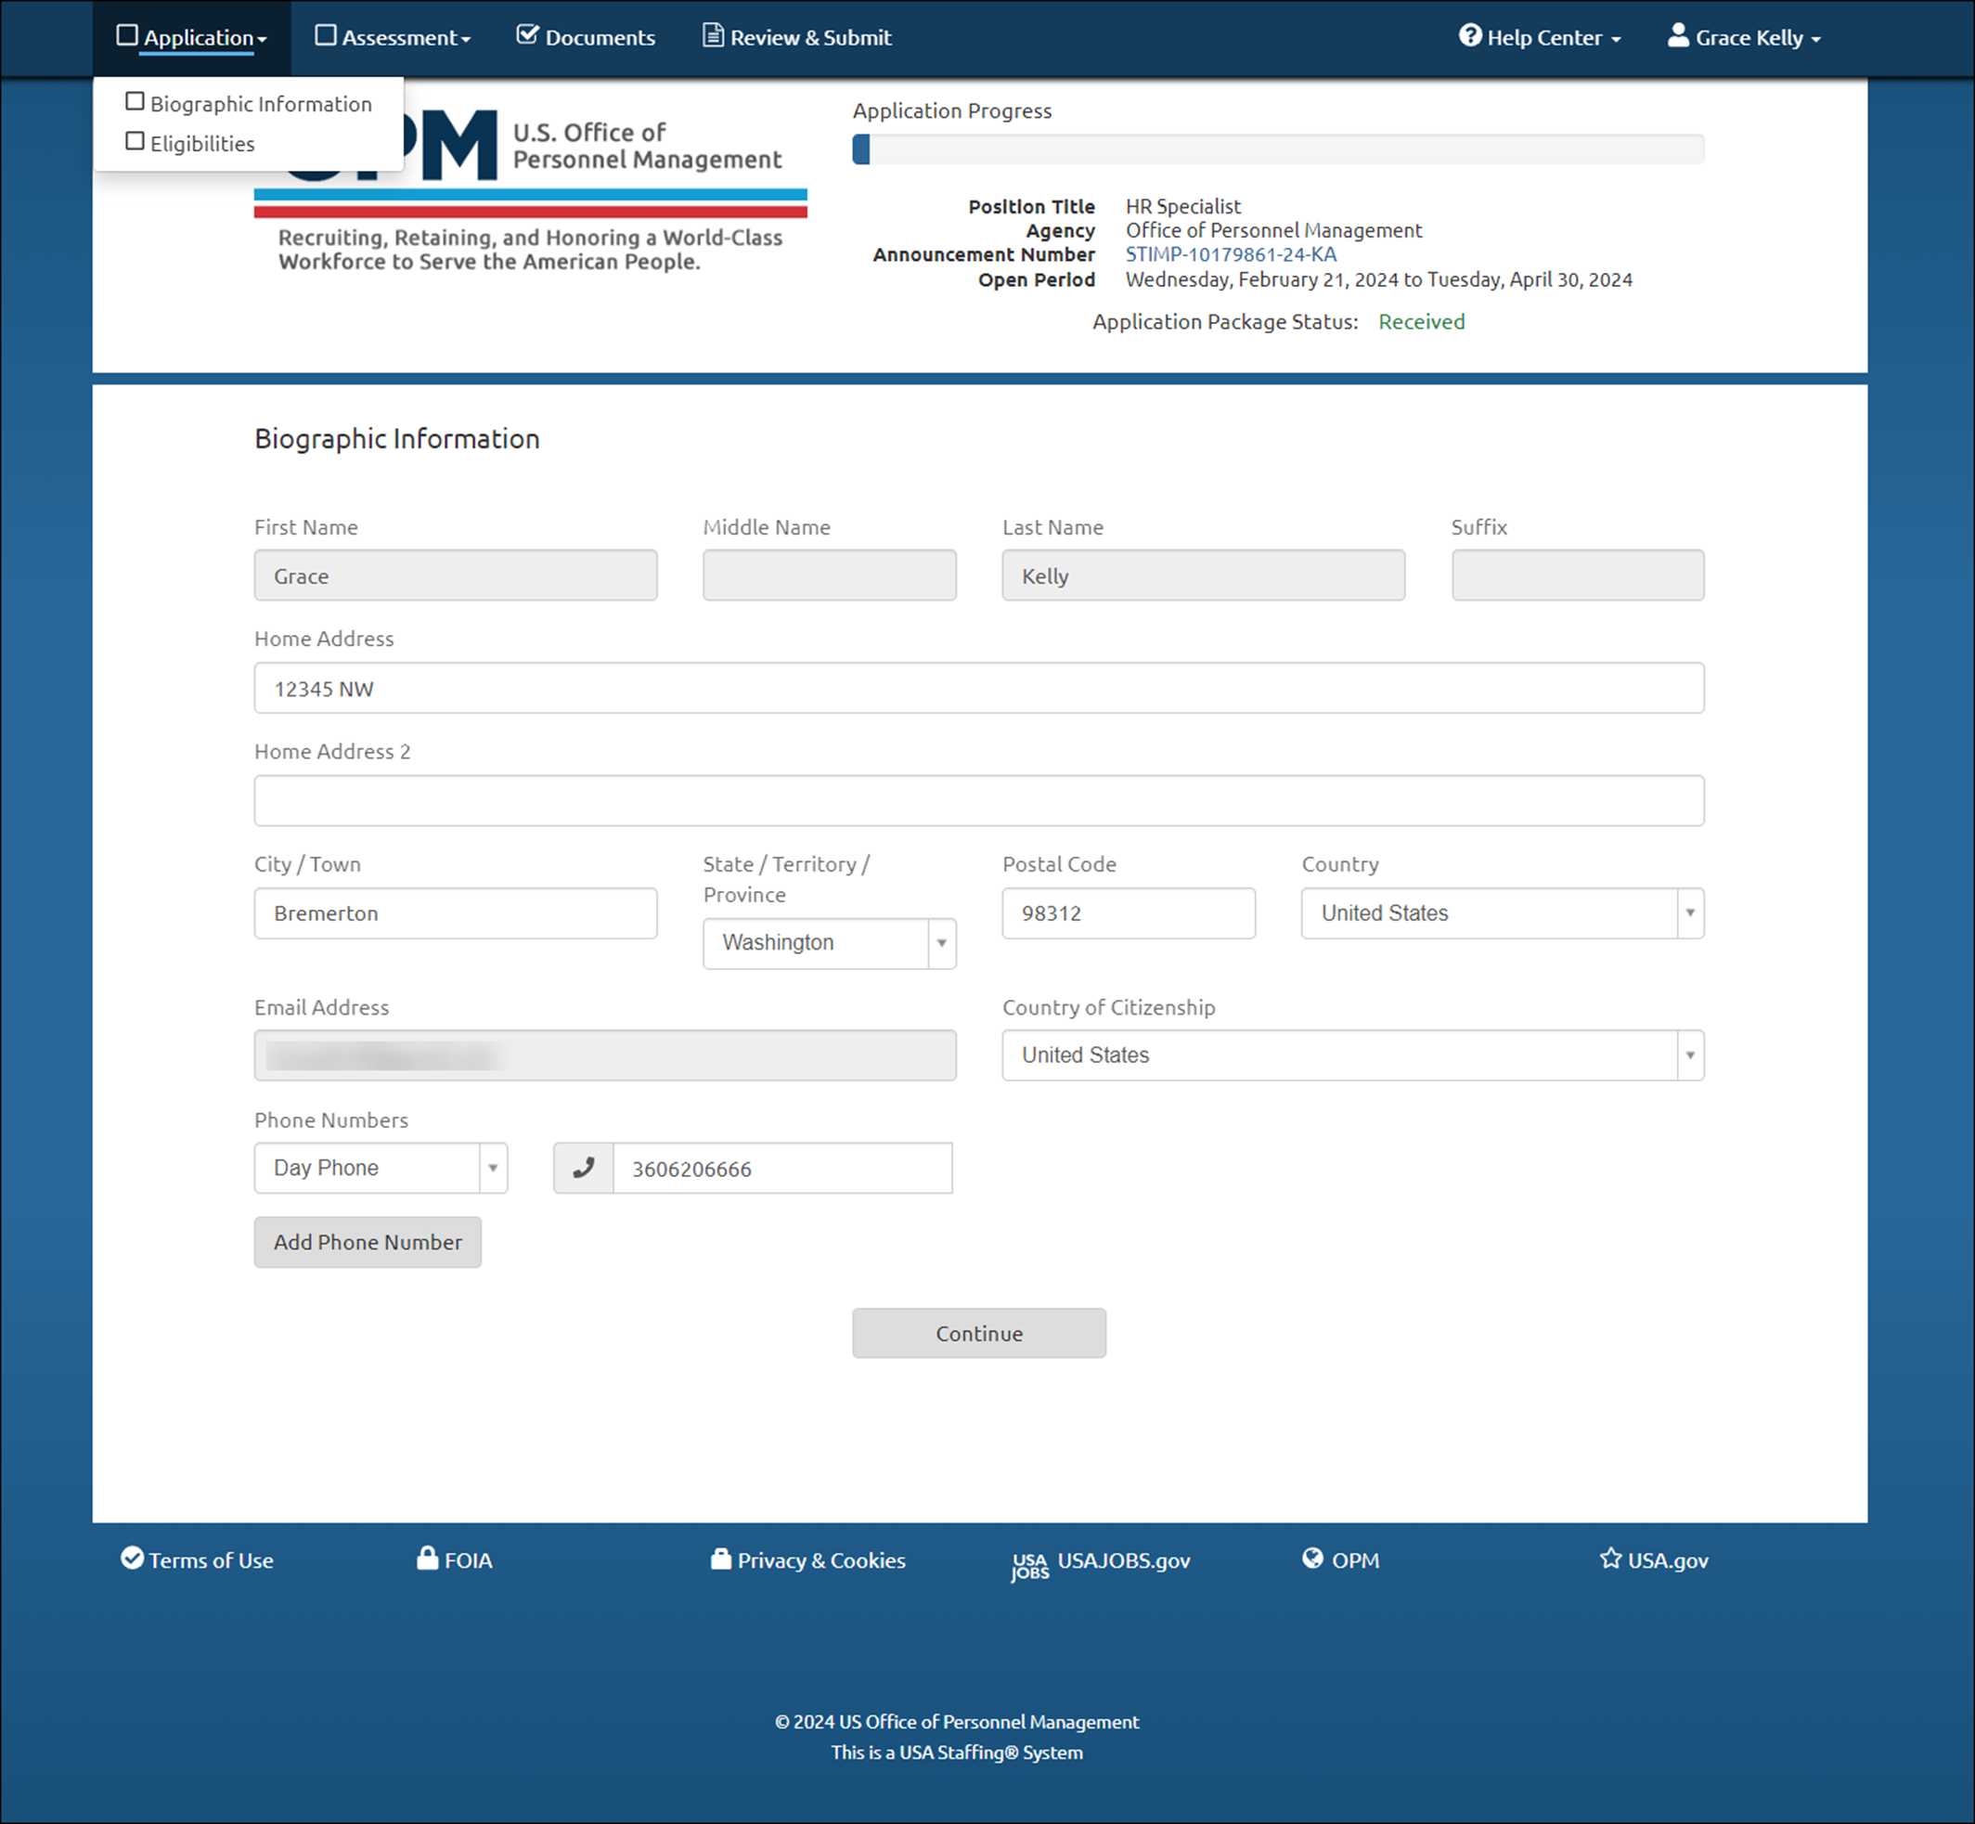Click the USA.gov star icon
1975x1824 pixels.
(1610, 1559)
